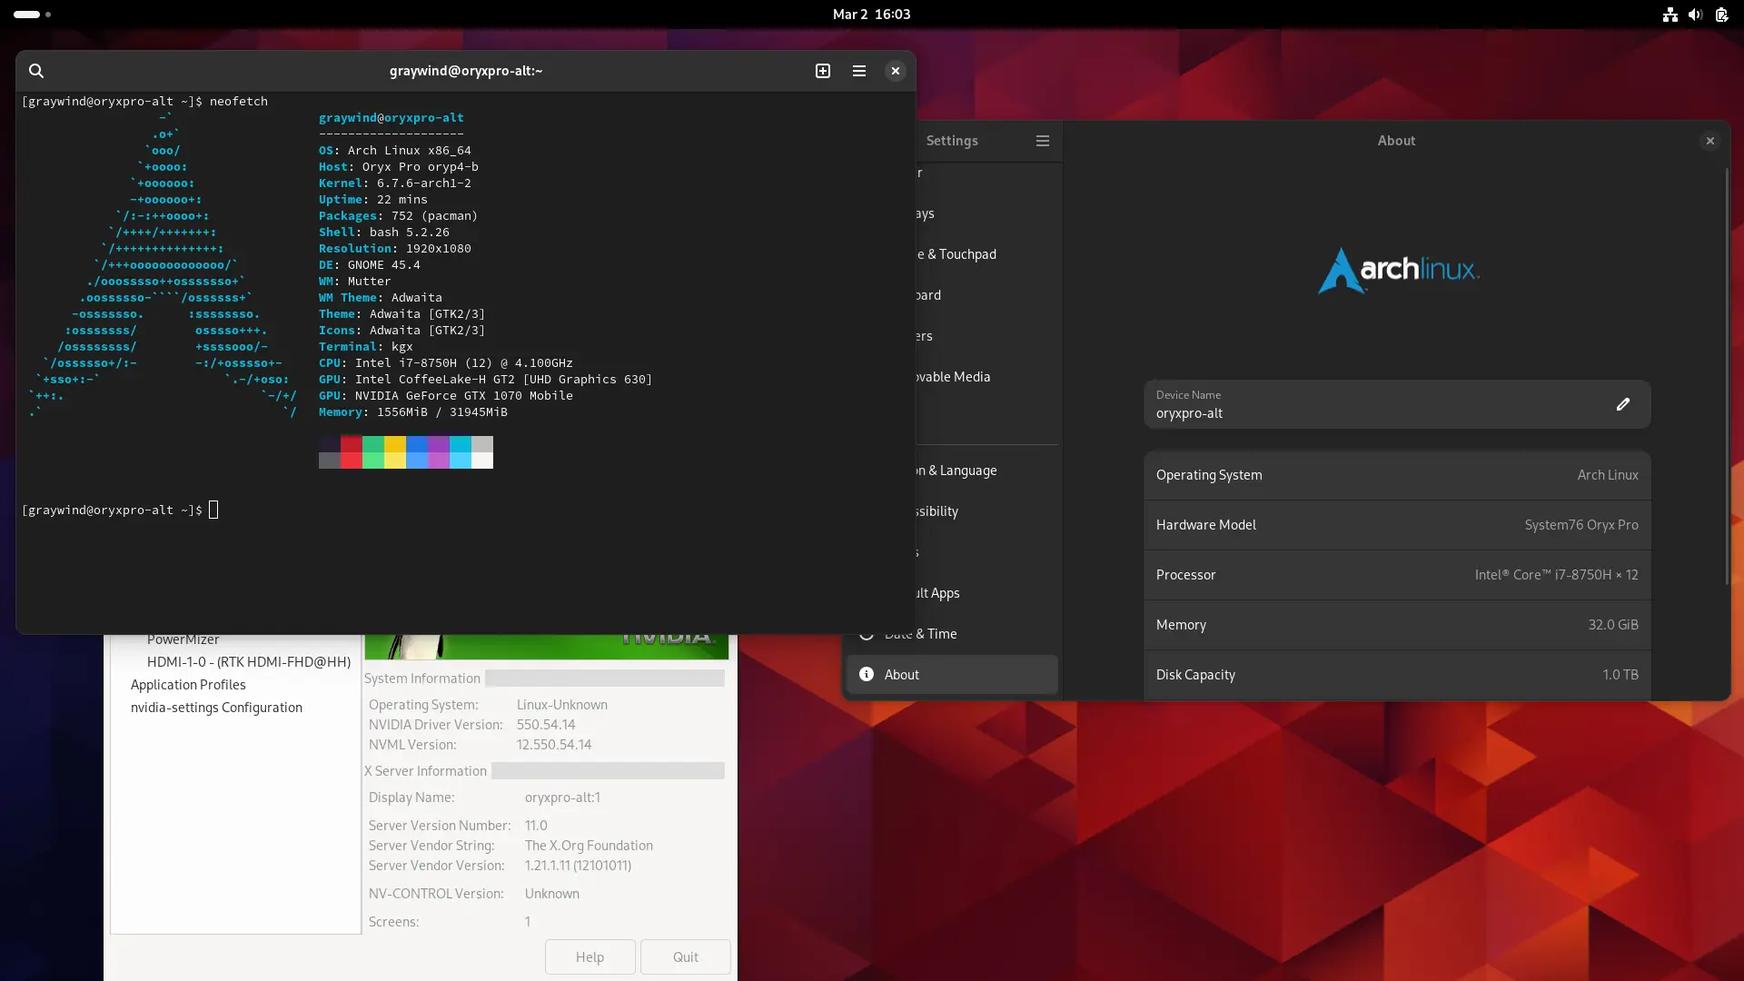This screenshot has height=981, width=1744.
Task: Select the HDMI-1-0 display entry
Action: pyautogui.click(x=248, y=662)
